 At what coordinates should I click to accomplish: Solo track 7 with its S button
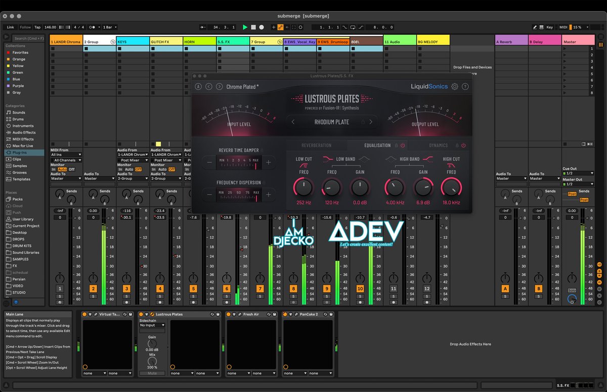click(x=260, y=296)
